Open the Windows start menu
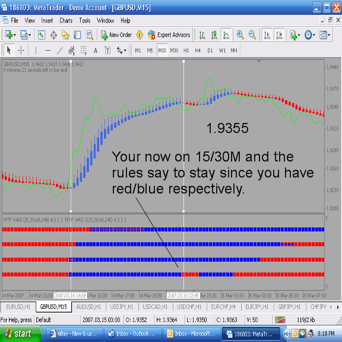Screen dimensions: 342x342 pyautogui.click(x=20, y=334)
